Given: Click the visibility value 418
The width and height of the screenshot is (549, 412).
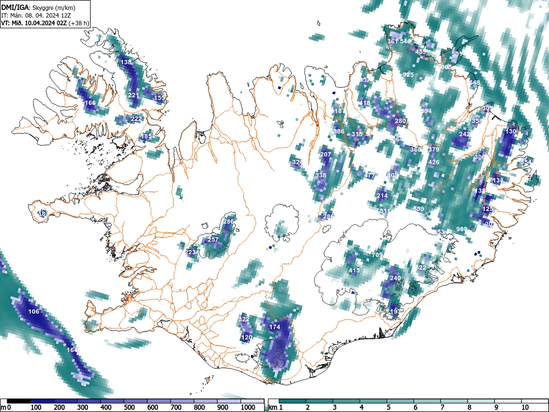Looking at the screenshot, I should click(365, 103).
